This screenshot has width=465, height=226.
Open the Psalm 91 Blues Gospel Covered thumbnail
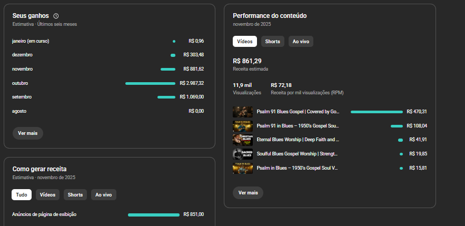[x=243, y=112]
